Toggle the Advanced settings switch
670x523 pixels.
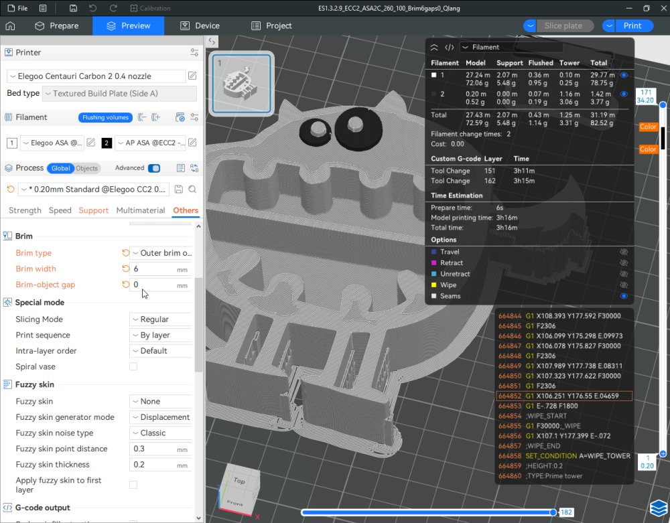(x=154, y=168)
